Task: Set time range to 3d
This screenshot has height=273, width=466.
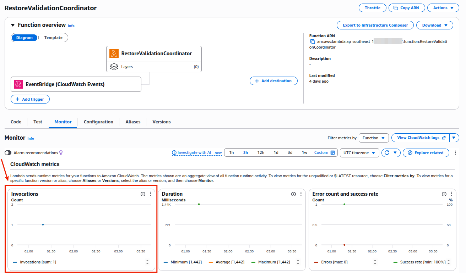Action: coord(290,153)
